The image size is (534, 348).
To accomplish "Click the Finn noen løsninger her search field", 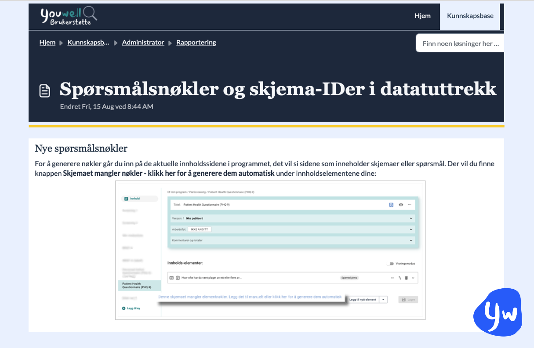I will point(460,43).
